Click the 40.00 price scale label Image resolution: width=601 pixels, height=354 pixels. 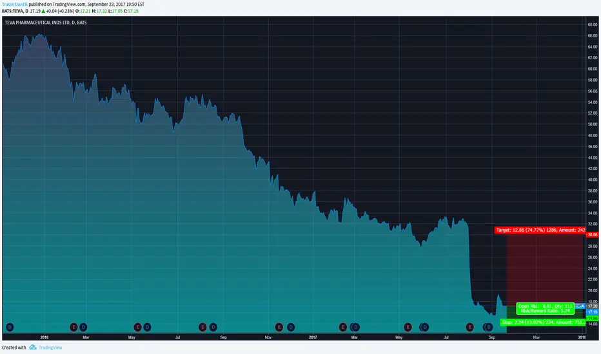pyautogui.click(x=592, y=180)
